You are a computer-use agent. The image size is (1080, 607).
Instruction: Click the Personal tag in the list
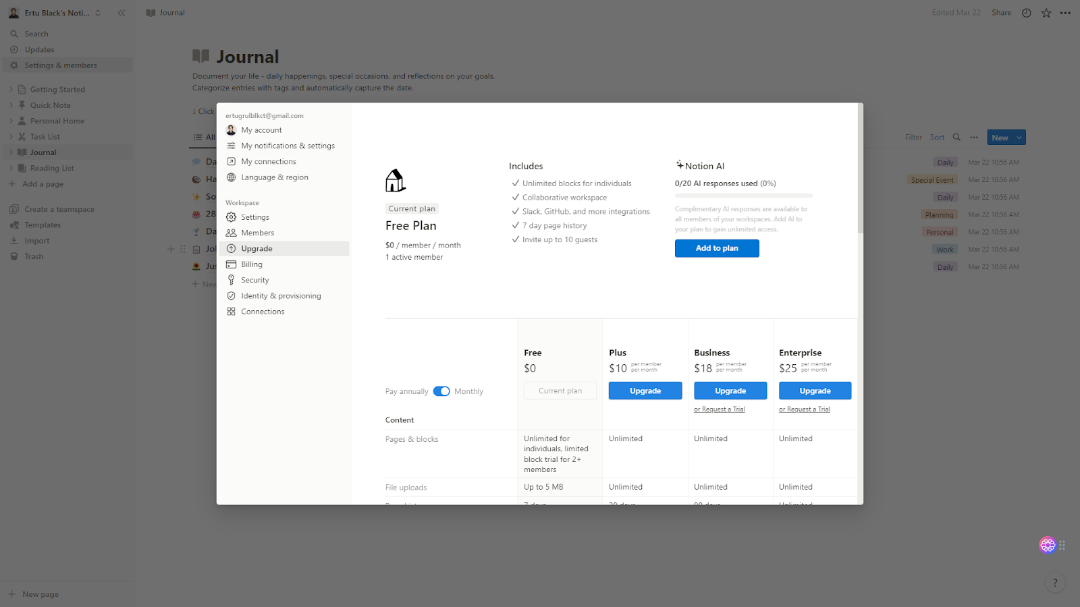[x=940, y=233]
